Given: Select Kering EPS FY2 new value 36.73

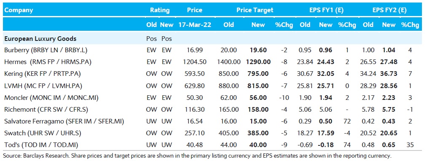Looking at the screenshot, I should [389, 74].
